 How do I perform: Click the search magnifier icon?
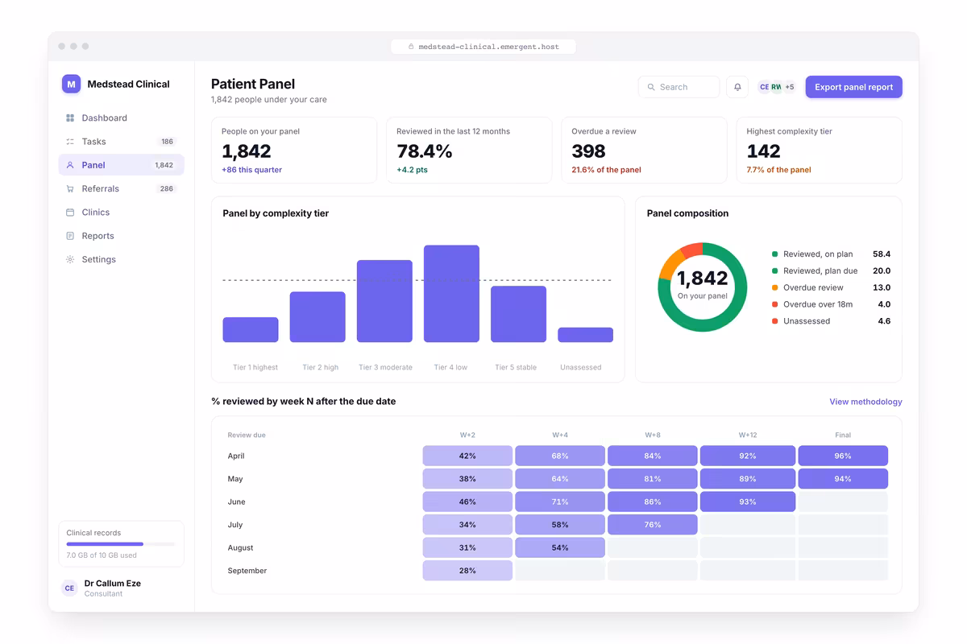[651, 87]
